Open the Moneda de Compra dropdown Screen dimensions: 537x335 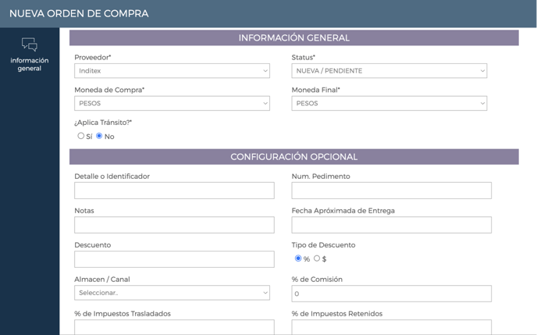172,103
